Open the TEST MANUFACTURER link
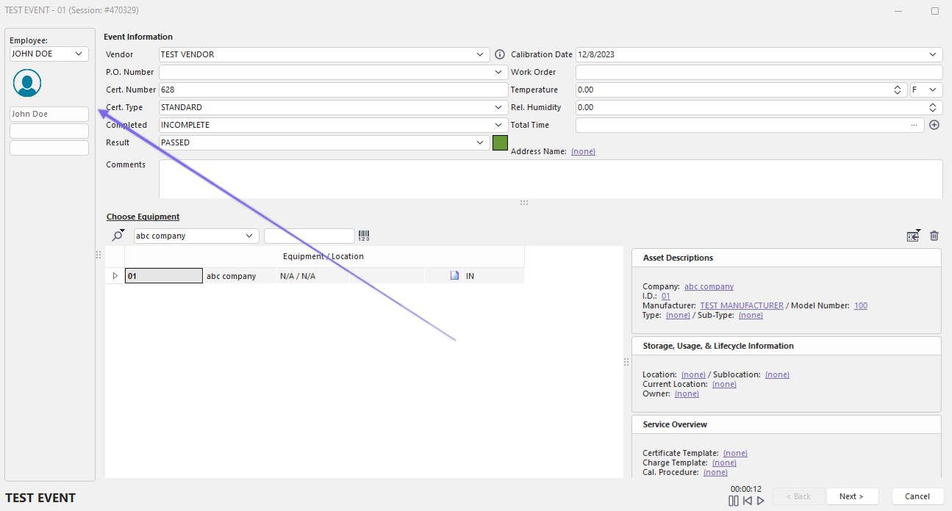This screenshot has width=952, height=511. point(740,305)
